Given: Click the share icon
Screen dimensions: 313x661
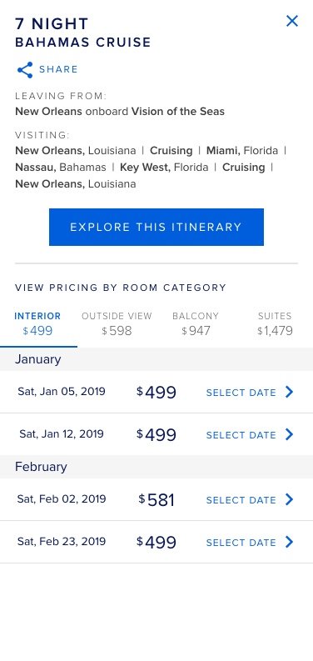Looking at the screenshot, I should (25, 70).
